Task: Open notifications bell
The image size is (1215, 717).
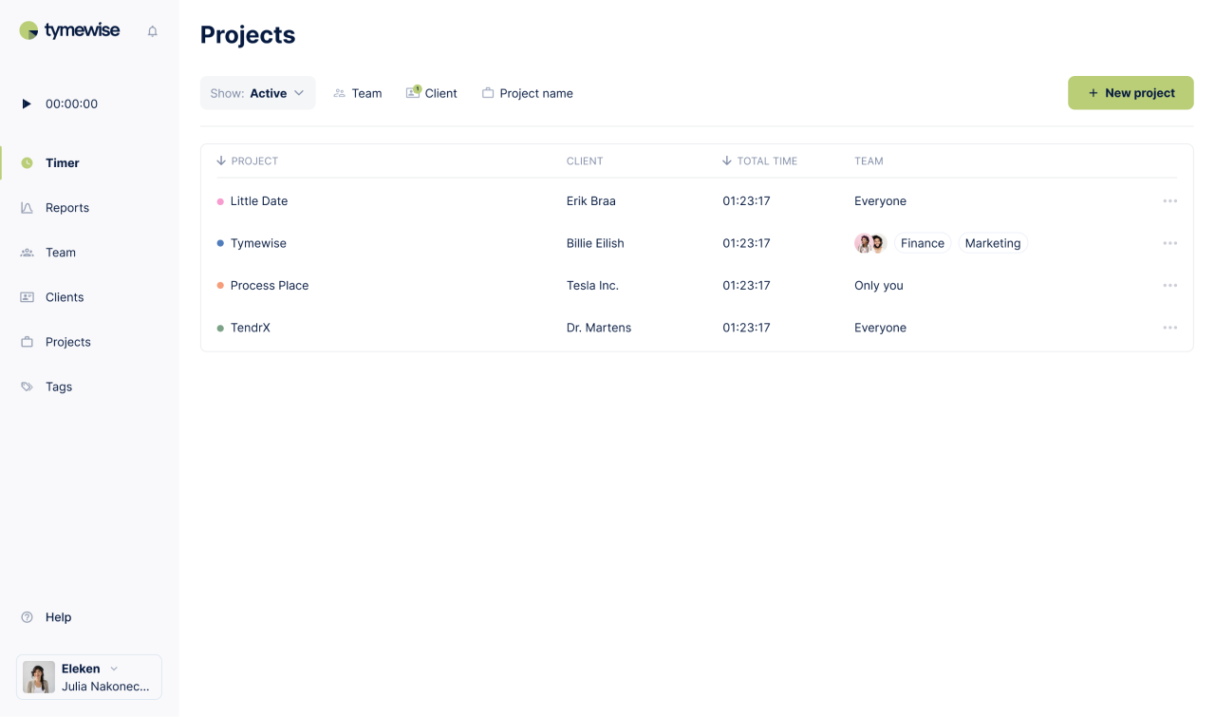Action: 152,31
